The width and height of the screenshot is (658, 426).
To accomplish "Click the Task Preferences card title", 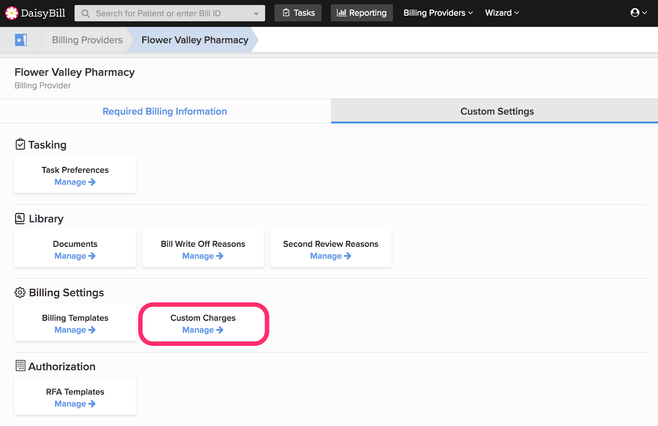I will [75, 170].
